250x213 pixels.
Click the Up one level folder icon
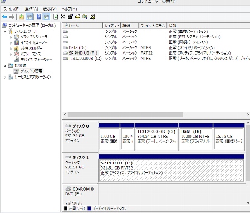click(x=22, y=17)
